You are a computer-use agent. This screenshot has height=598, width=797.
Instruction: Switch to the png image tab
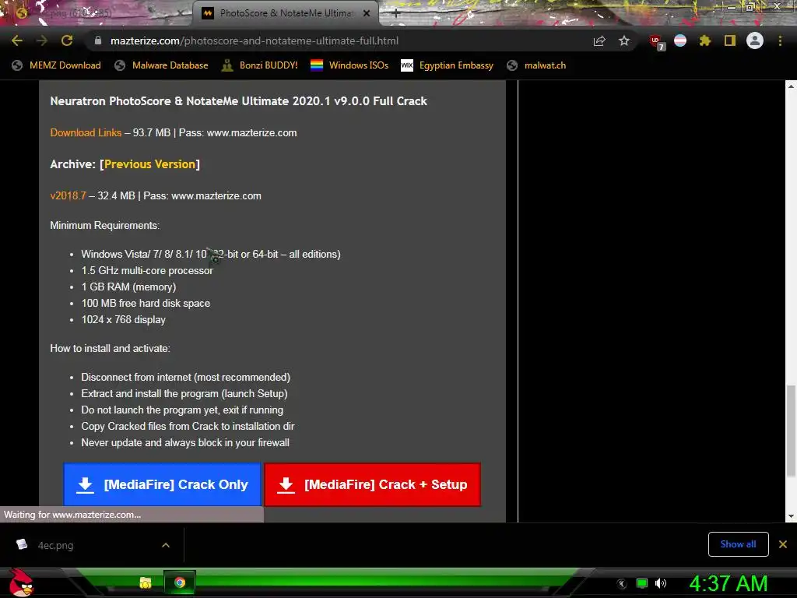[x=97, y=13]
